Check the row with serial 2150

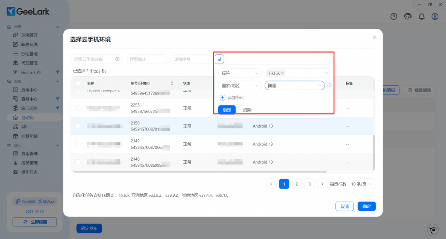click(78, 126)
